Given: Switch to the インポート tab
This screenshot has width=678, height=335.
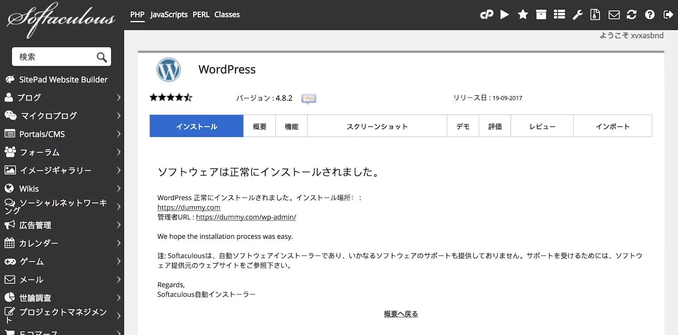Looking at the screenshot, I should tap(612, 126).
